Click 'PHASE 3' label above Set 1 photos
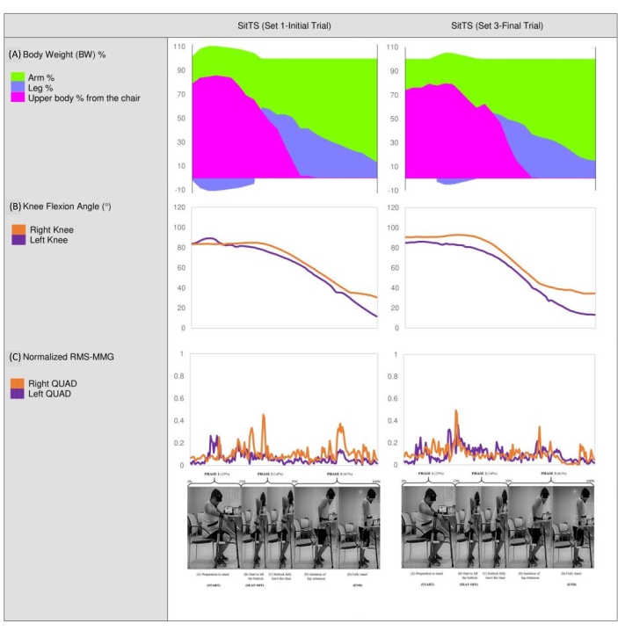This screenshot has height=631, width=618. pyautogui.click(x=339, y=474)
